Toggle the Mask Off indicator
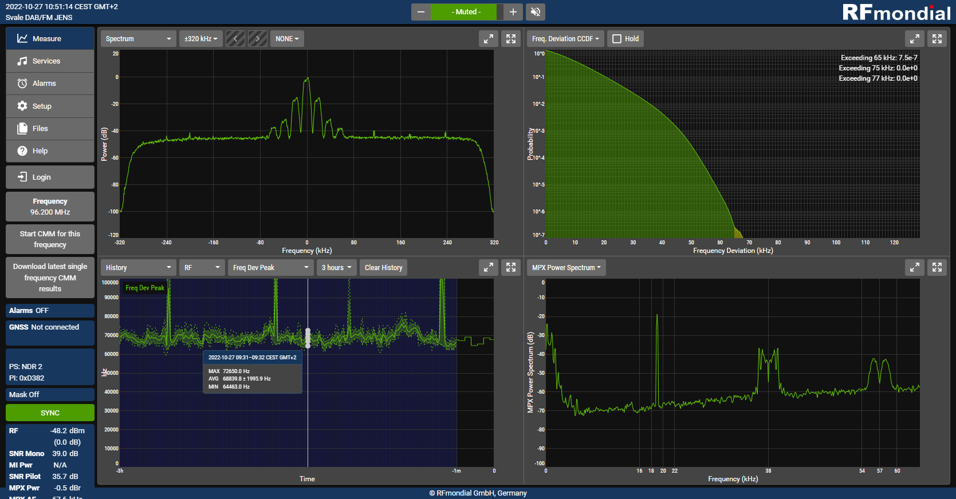This screenshot has height=499, width=956. 50,394
